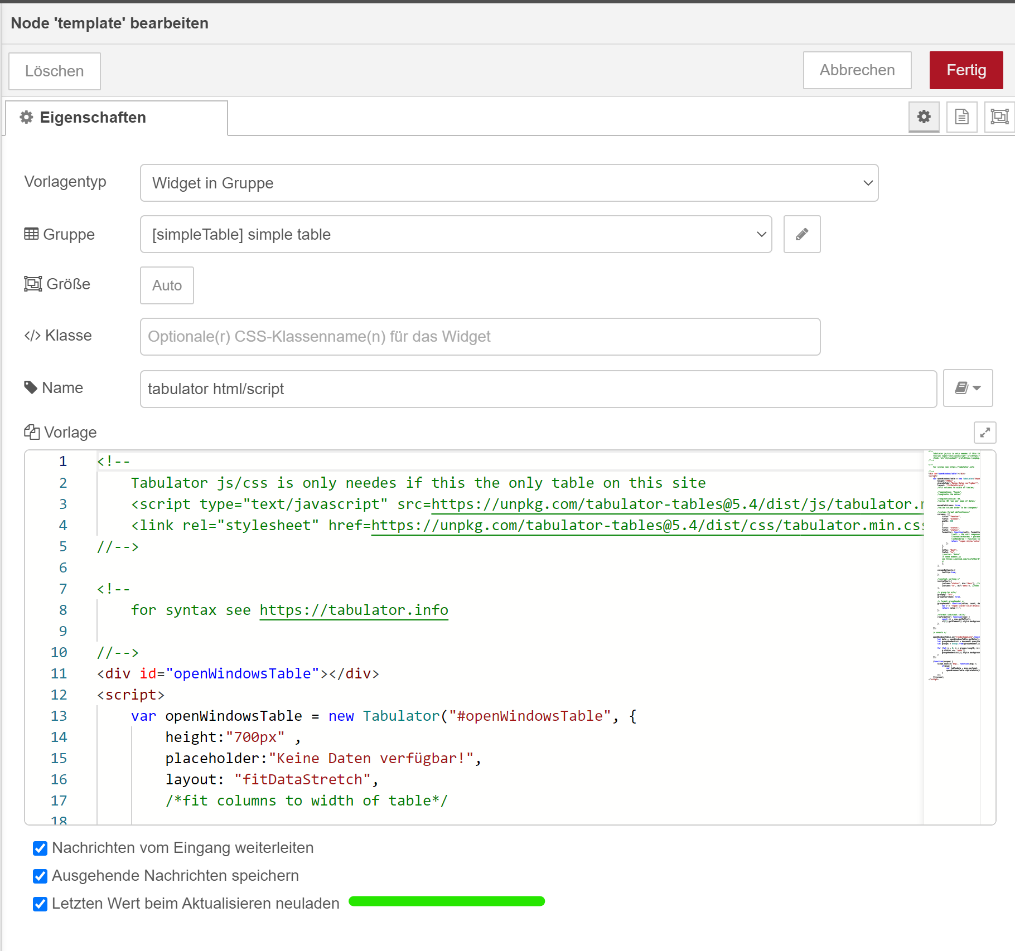This screenshot has height=951, width=1015.
Task: Click the placeholder 'Keine Daten verfügbar!' line
Action: (x=323, y=758)
